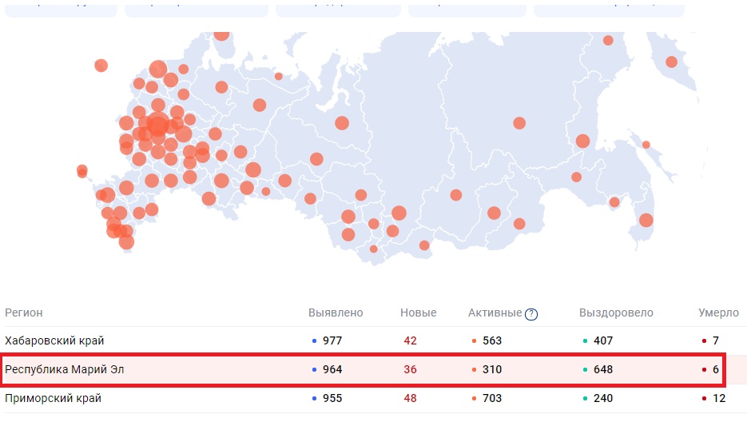Click detected value 964 for Марий Эл
Viewport: 747px width, 422px height.
(332, 370)
